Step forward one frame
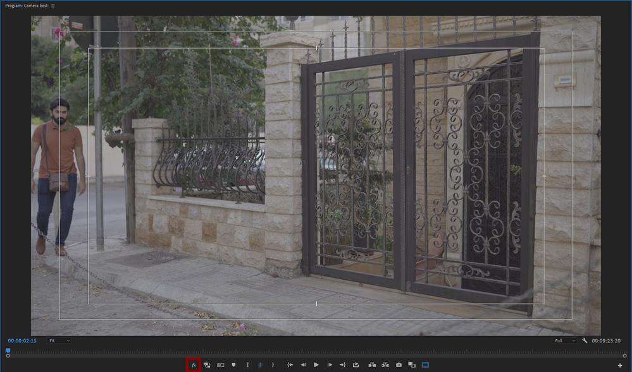Viewport: 632px width, 372px height. click(x=330, y=365)
